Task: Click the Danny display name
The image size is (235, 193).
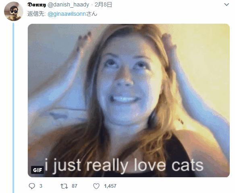Action: (x=37, y=5)
